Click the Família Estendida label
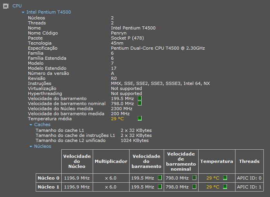This screenshot has width=270, height=197. (x=47, y=58)
